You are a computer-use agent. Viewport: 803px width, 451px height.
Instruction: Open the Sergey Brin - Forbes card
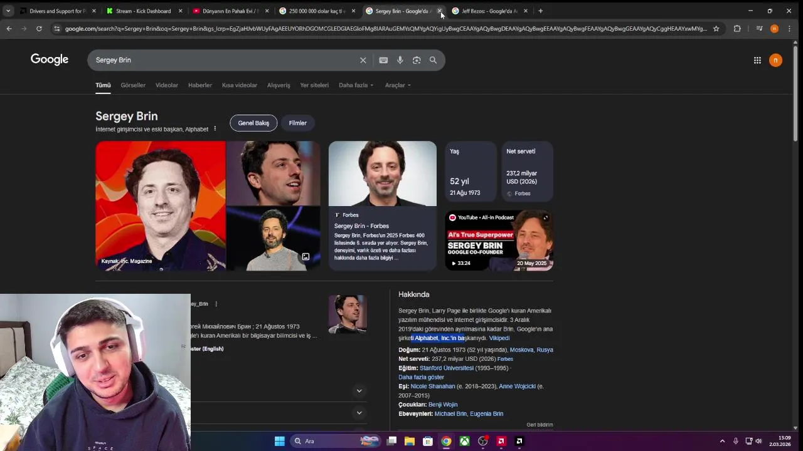tap(383, 205)
